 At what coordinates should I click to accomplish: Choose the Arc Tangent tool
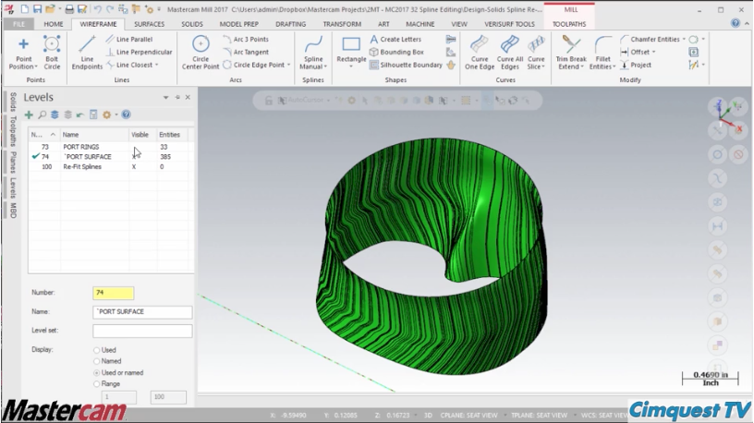pyautogui.click(x=246, y=52)
